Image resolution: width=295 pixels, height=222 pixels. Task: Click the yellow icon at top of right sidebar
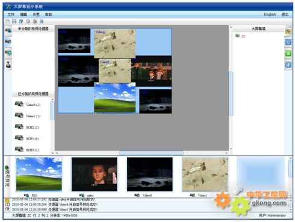tap(288, 31)
